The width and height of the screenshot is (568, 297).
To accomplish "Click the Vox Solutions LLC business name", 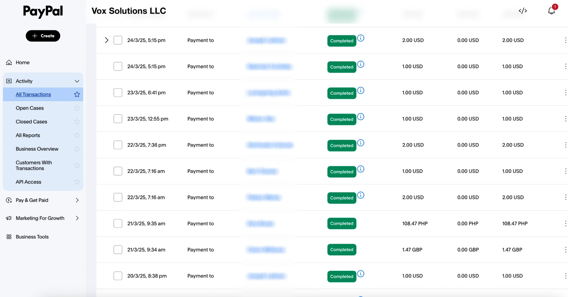I will click(x=129, y=11).
